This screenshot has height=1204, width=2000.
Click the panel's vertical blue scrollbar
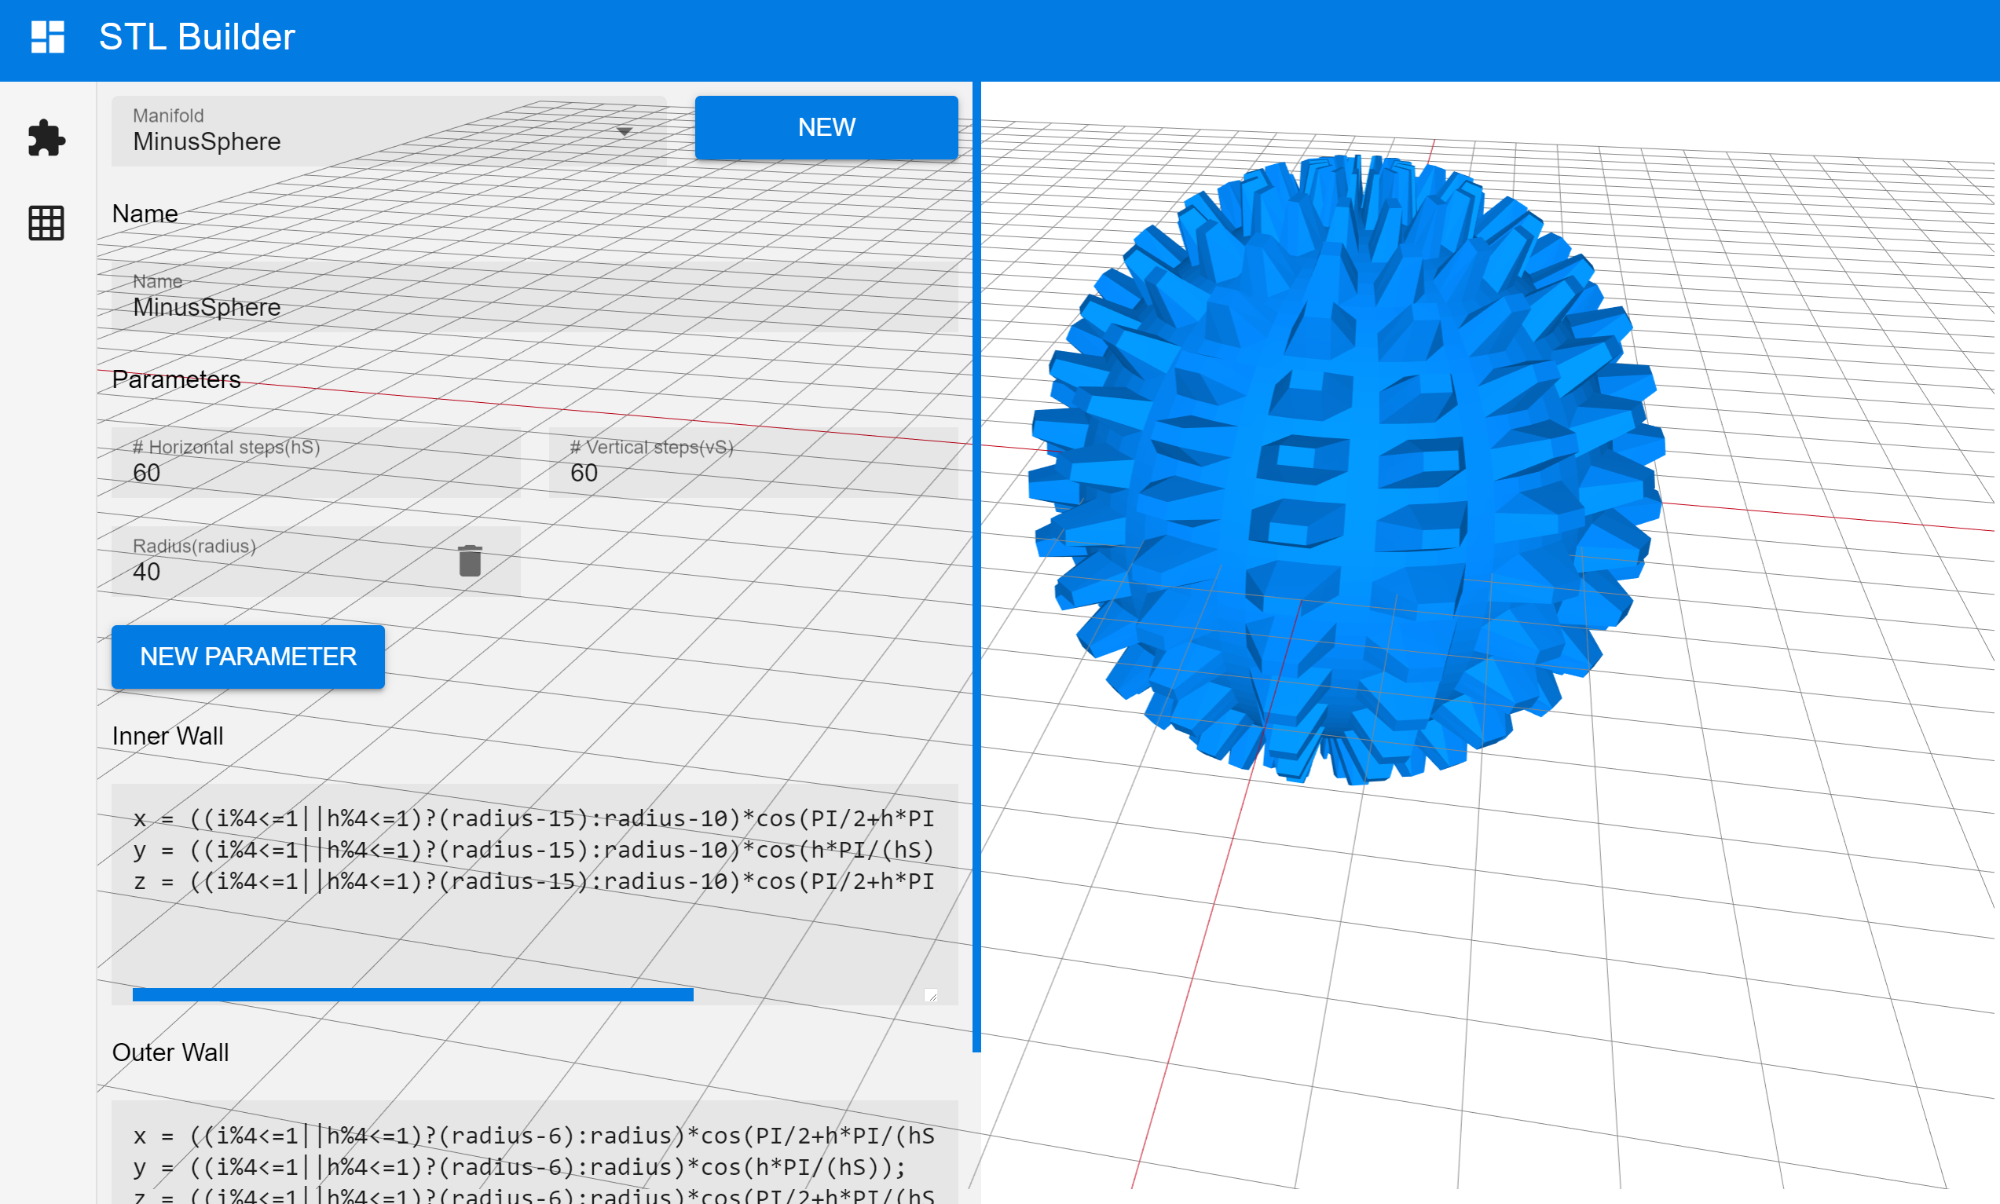click(x=977, y=566)
